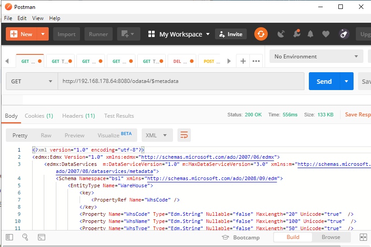371x247 pixels.
Task: Expand the No Environment selector
Action: (x=316, y=57)
